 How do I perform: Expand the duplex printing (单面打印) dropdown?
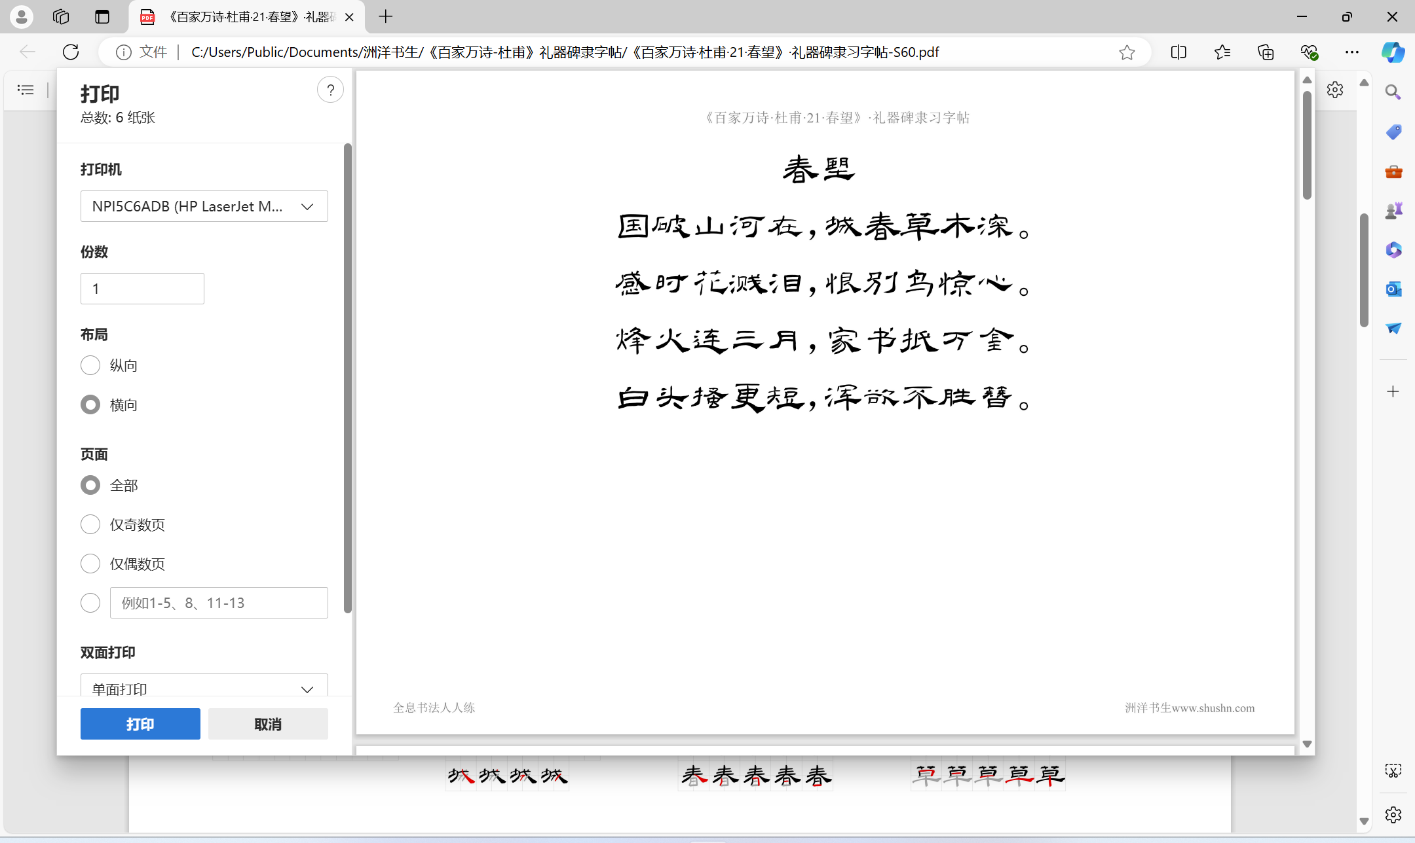[204, 686]
